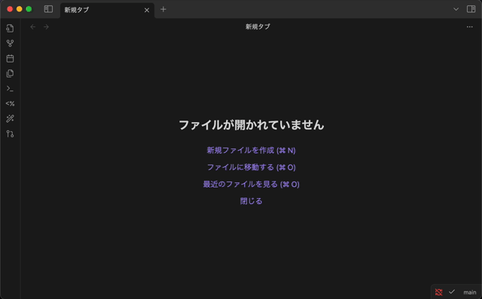
Task: Open today's daily note calendar icon
Action: pos(10,59)
